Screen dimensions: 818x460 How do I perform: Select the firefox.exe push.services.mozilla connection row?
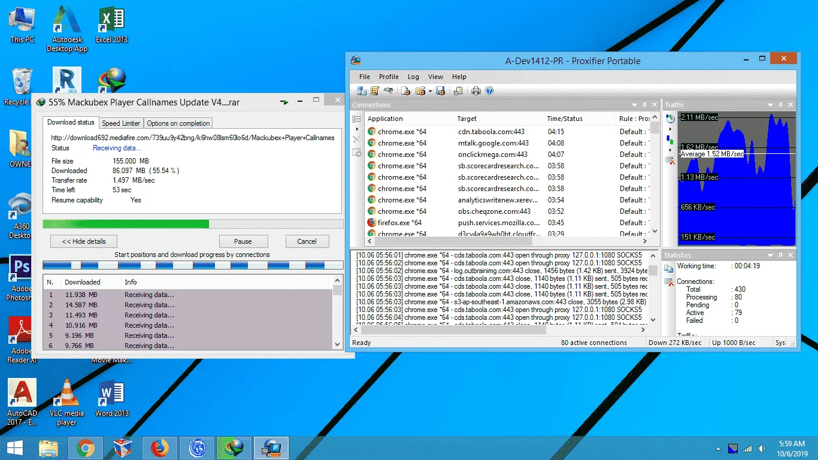[x=507, y=223]
